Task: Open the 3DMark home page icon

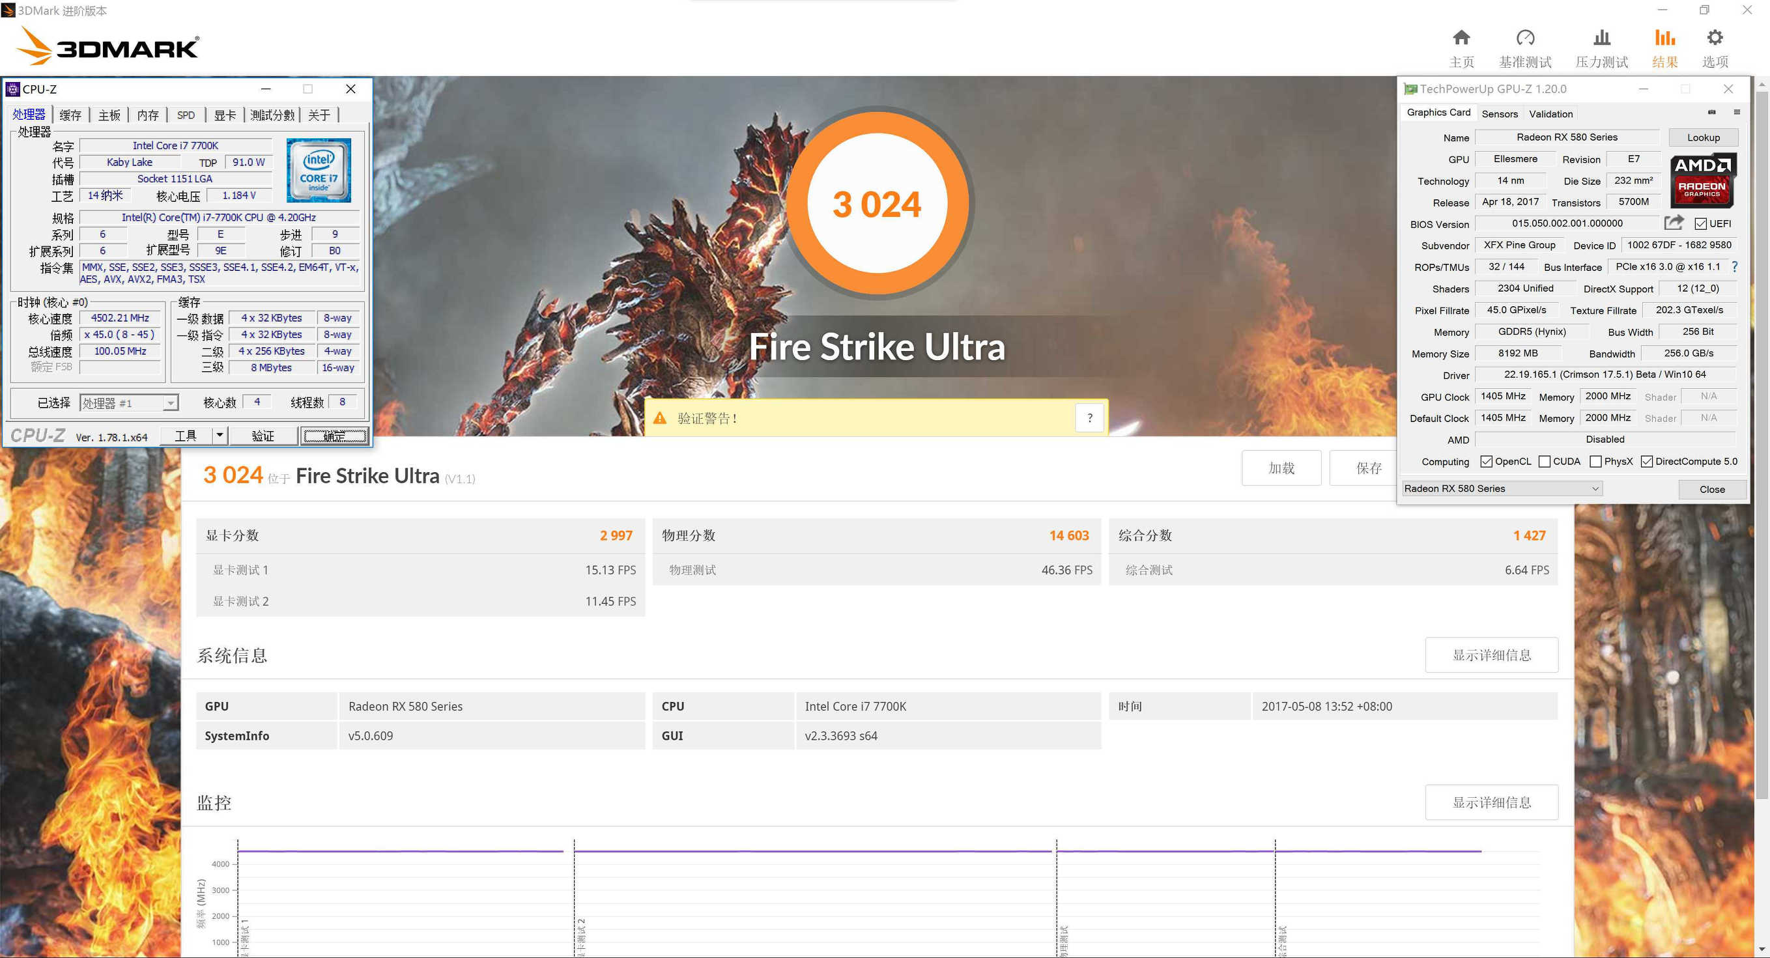Action: tap(1461, 38)
